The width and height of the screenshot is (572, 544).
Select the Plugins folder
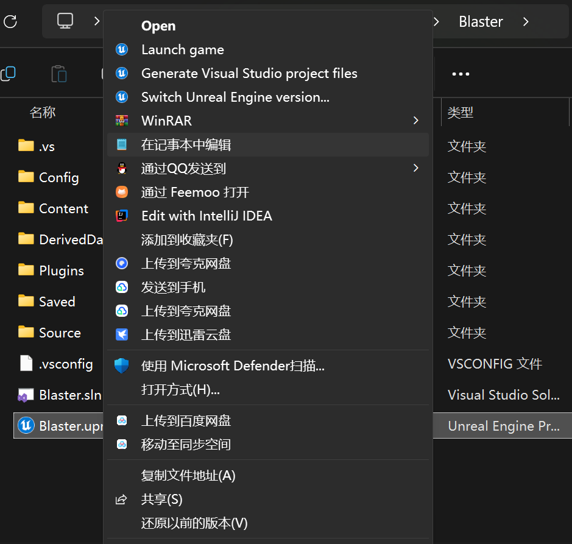[51, 270]
